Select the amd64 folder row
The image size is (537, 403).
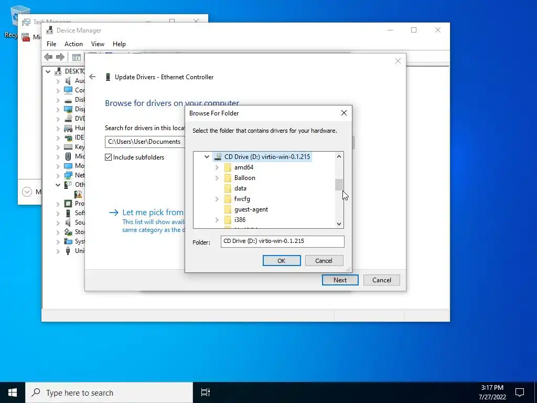pyautogui.click(x=243, y=167)
